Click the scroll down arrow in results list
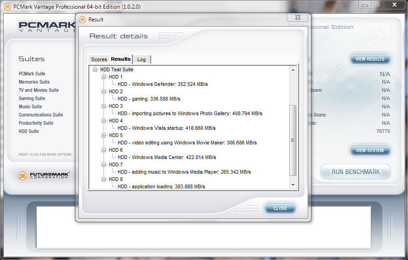The width and height of the screenshot is (408, 260). (293, 185)
